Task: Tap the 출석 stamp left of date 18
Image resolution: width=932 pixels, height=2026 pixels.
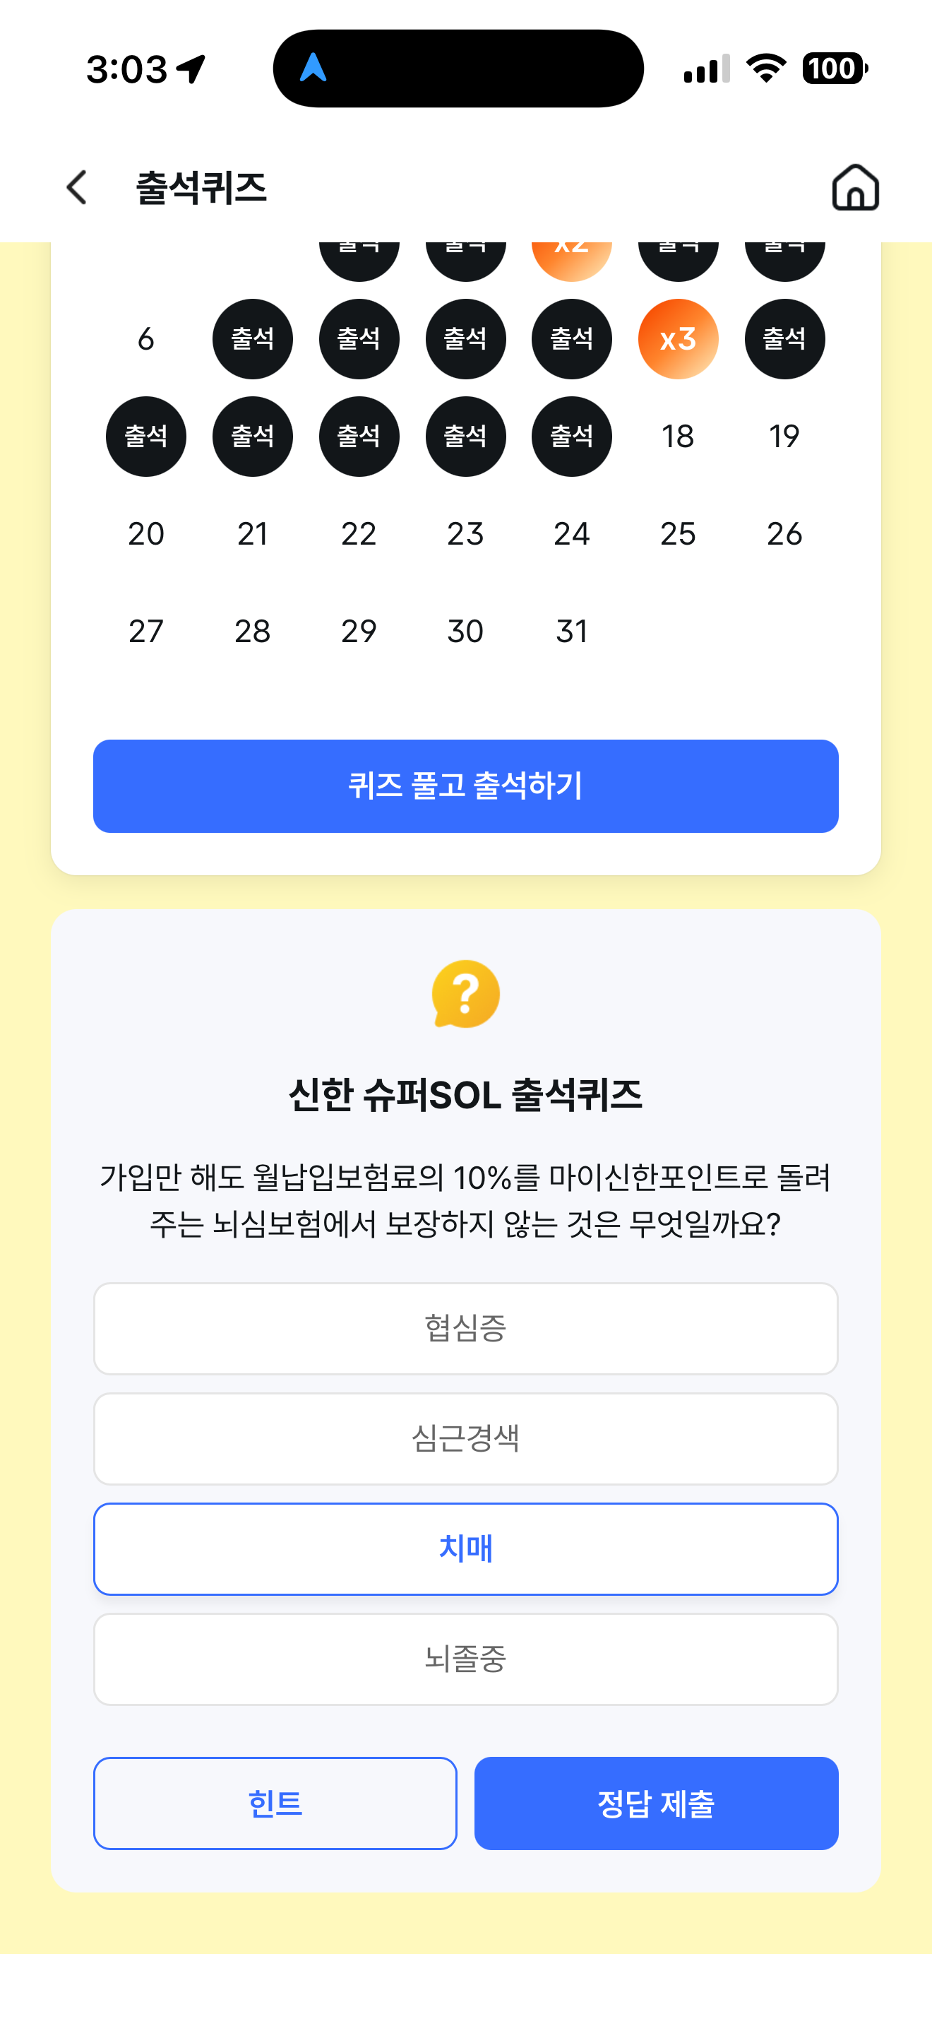Action: [571, 437]
